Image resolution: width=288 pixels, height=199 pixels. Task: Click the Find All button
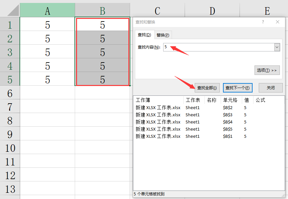207,88
